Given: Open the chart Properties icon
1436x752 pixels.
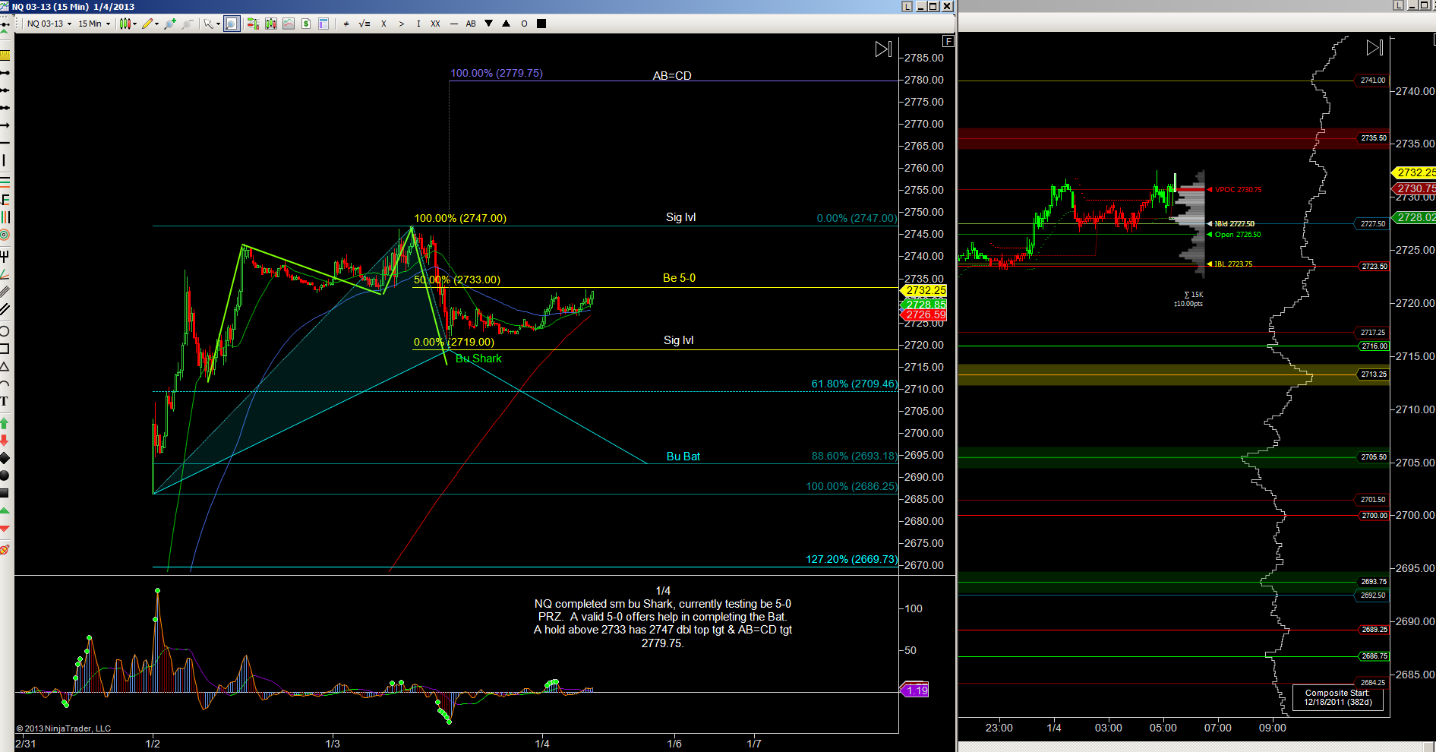Looking at the screenshot, I should (323, 24).
